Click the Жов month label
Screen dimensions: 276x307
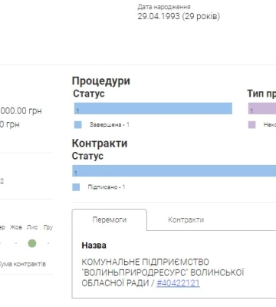pos(16,227)
